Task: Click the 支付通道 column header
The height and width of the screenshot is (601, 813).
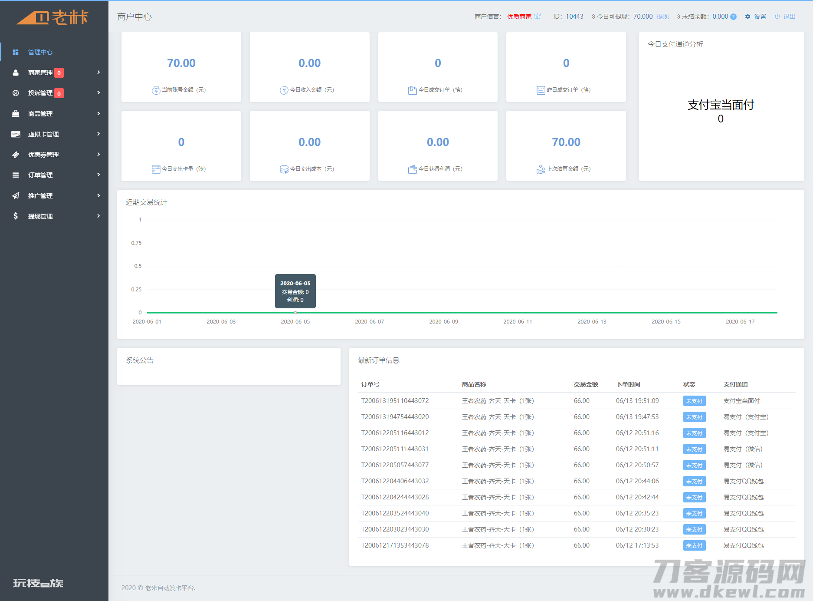Action: coord(736,384)
